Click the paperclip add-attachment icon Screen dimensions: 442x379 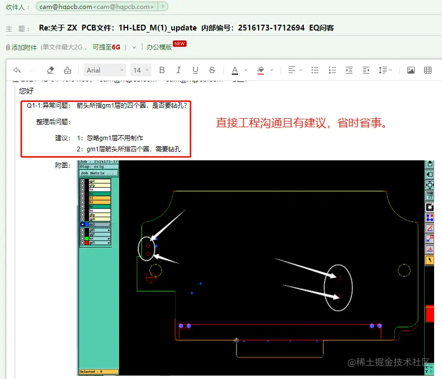[x=8, y=47]
